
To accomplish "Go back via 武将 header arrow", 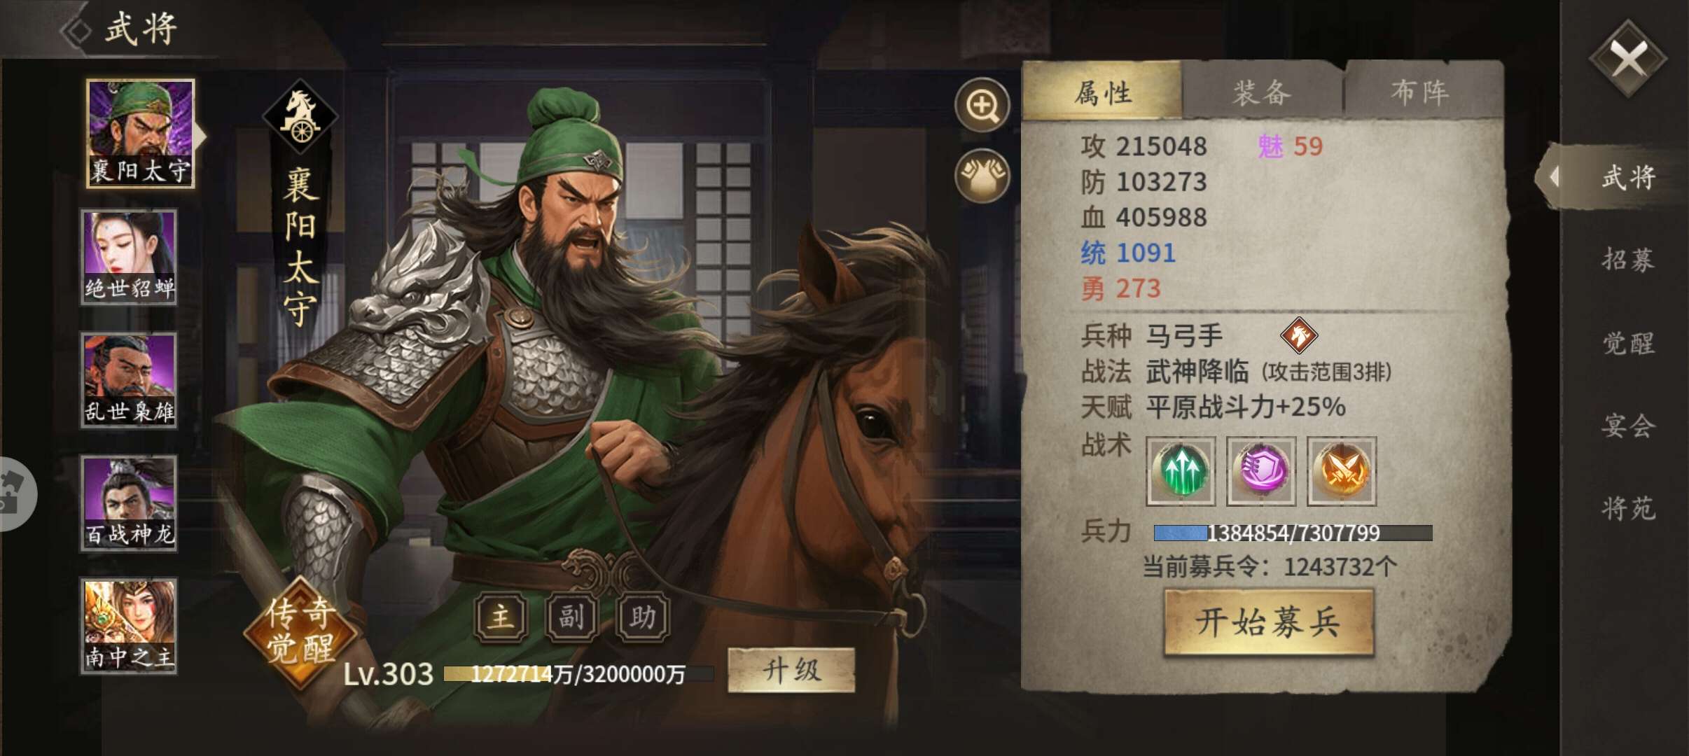I will [x=77, y=30].
